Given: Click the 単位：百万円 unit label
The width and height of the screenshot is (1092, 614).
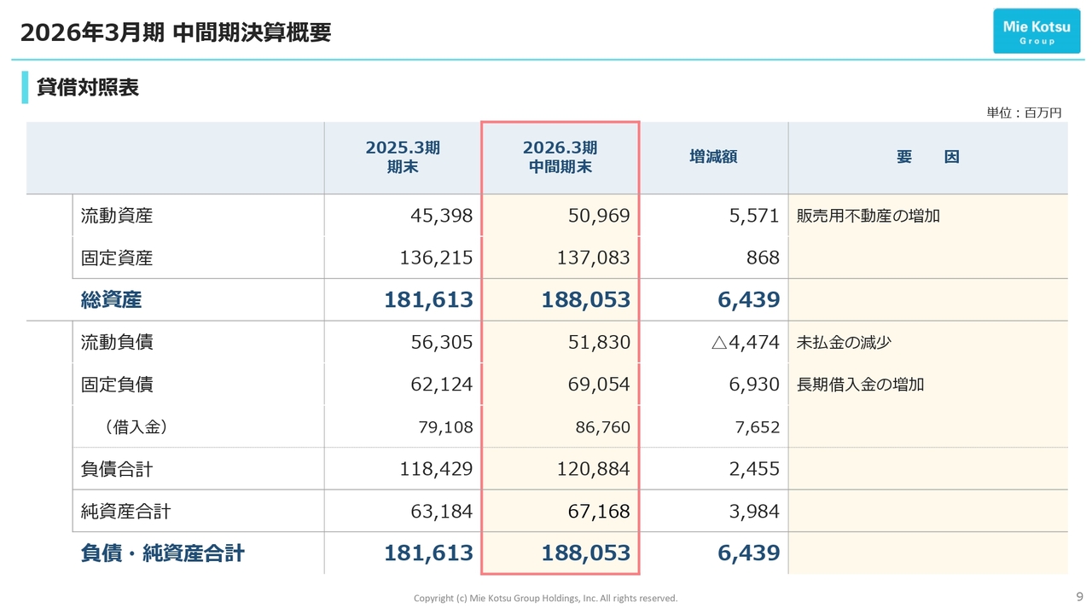Looking at the screenshot, I should [x=1024, y=113].
